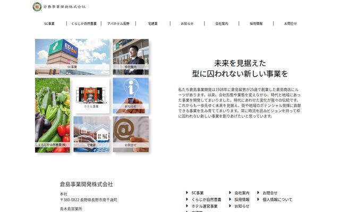Click the footer link ホテル運営事業

pos(204,206)
